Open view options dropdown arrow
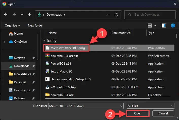 pos(155,26)
